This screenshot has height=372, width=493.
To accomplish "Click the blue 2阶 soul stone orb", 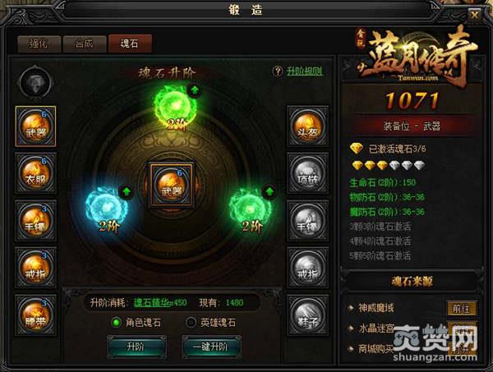I will coord(106,208).
